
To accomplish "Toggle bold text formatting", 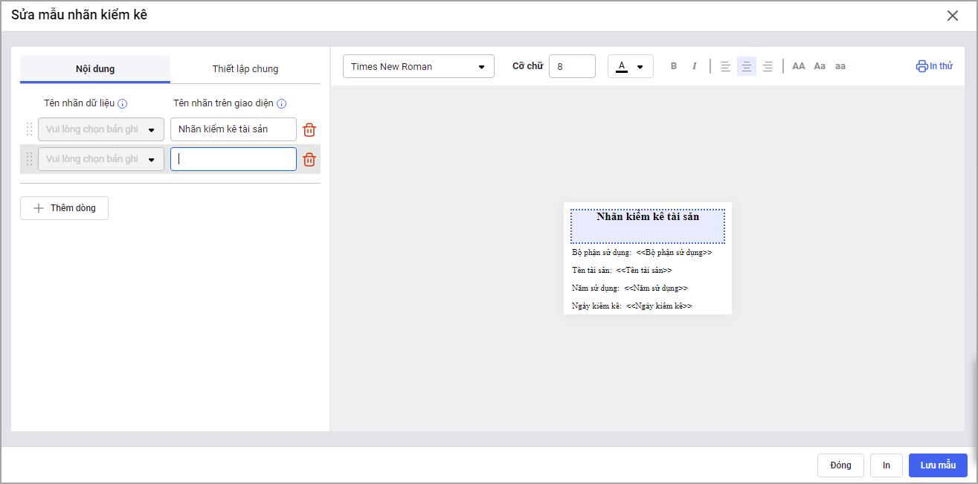I will click(674, 66).
